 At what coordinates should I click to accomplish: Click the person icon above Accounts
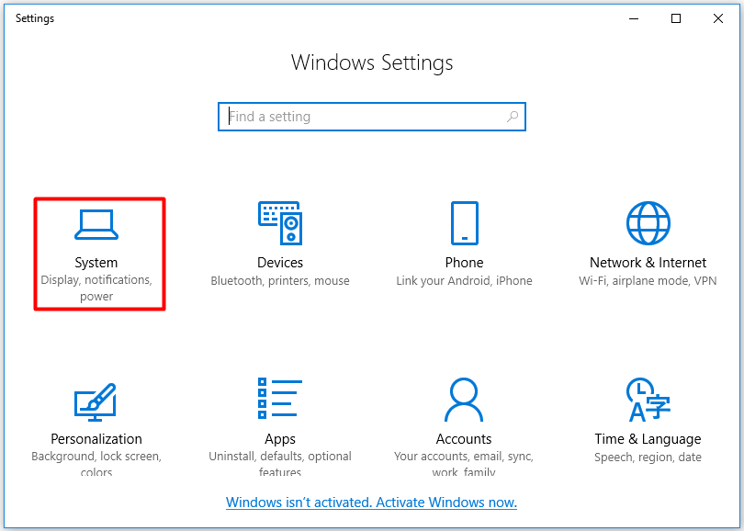[464, 398]
